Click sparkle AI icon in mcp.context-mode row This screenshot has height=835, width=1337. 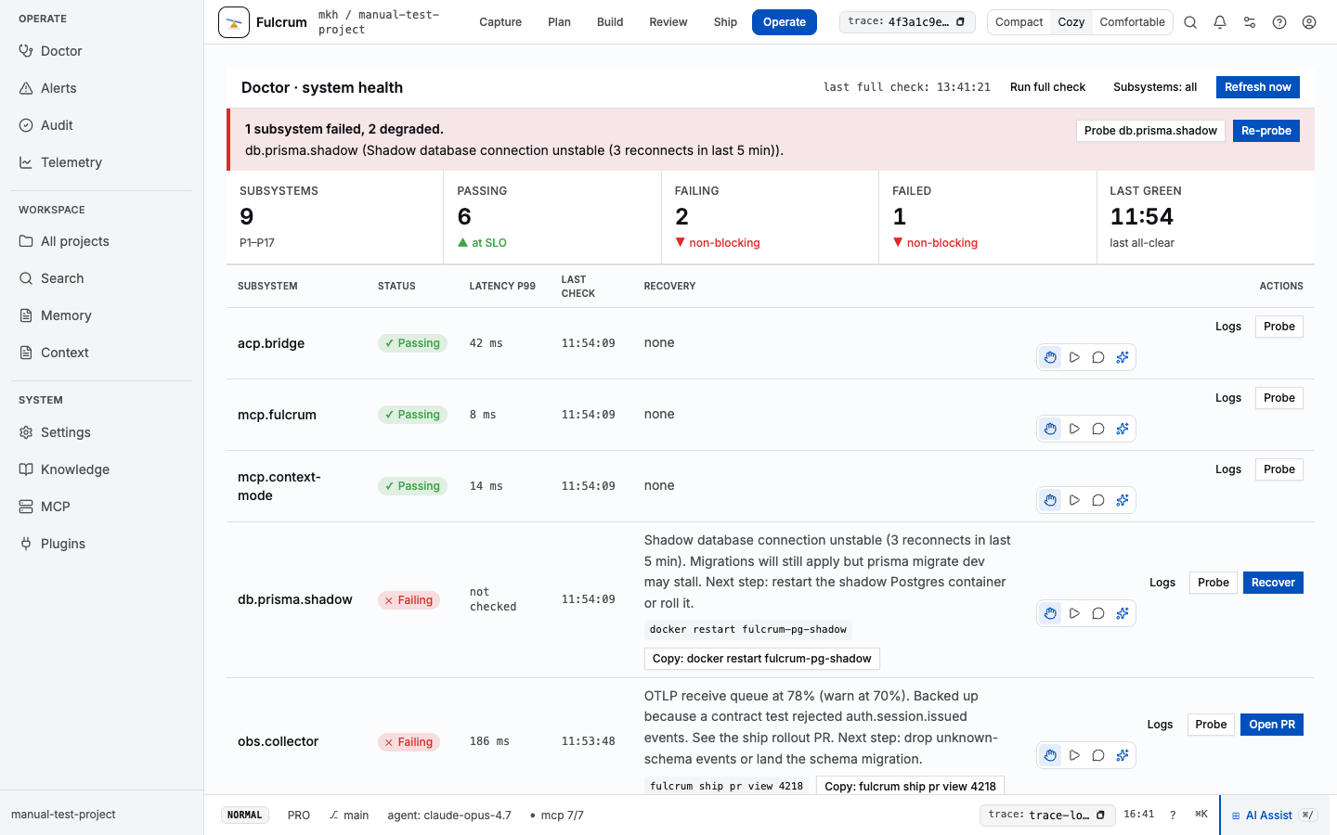[1123, 500]
